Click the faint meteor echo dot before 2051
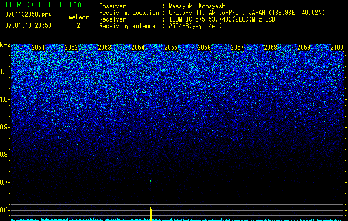This screenshot has height=221, width=348. (28, 181)
